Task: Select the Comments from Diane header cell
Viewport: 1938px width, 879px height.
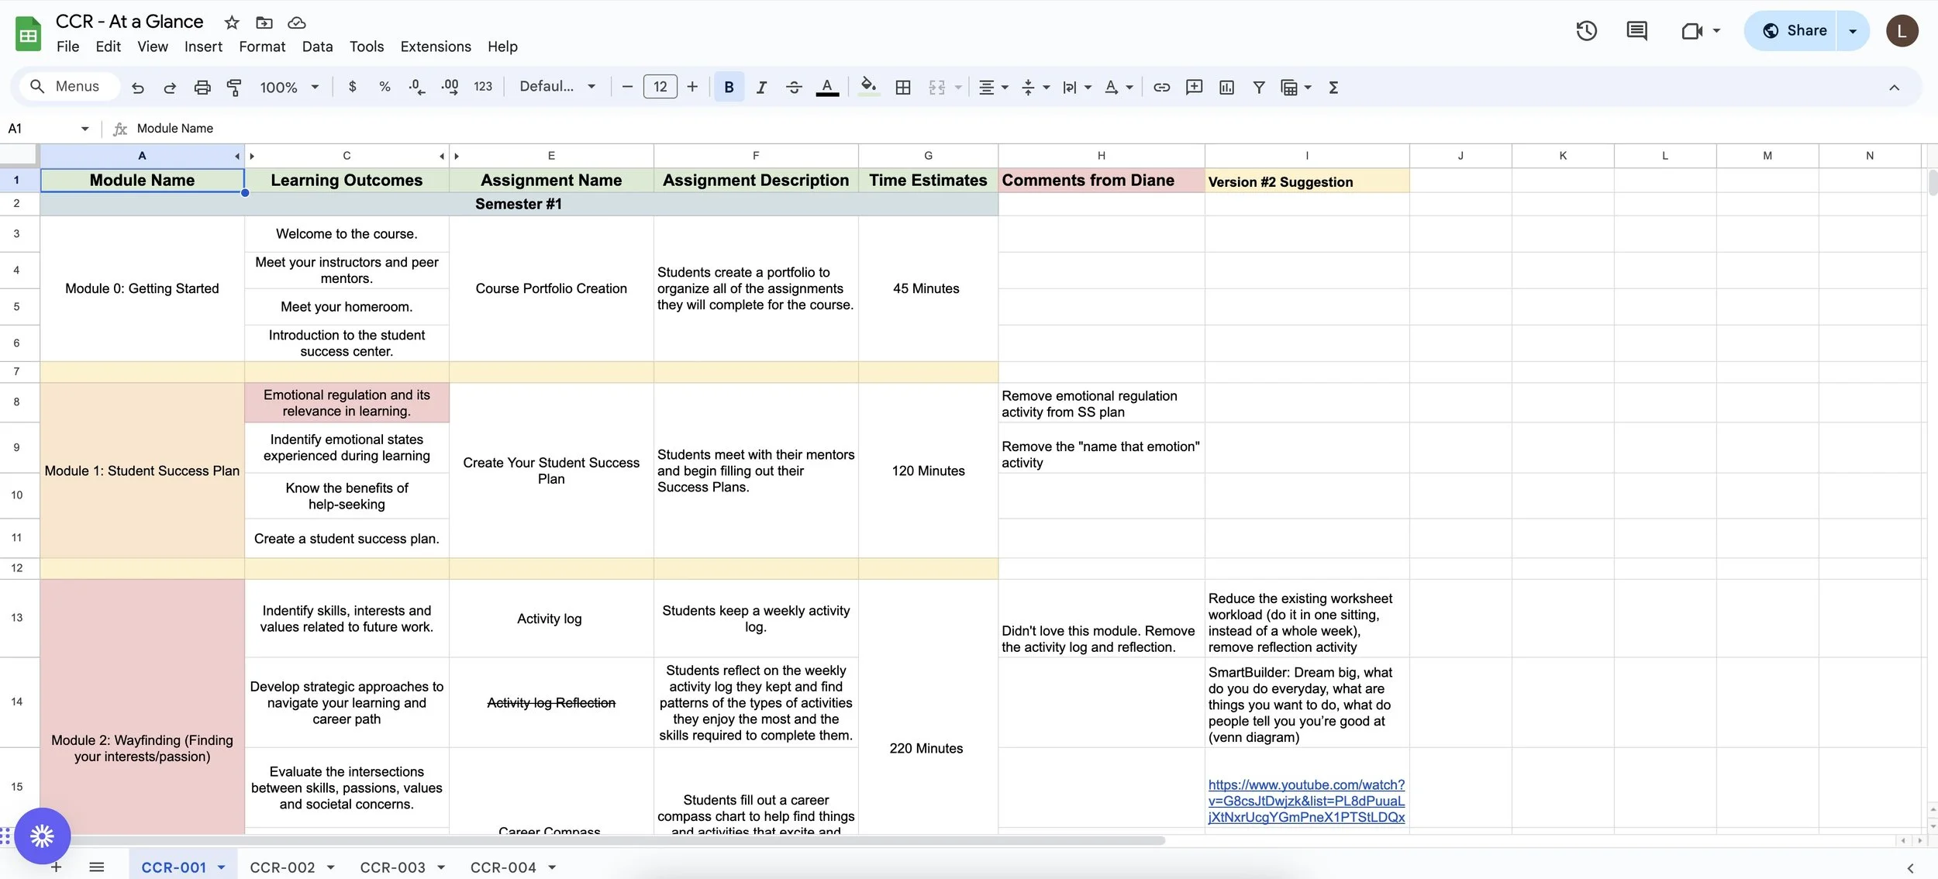Action: [1101, 181]
